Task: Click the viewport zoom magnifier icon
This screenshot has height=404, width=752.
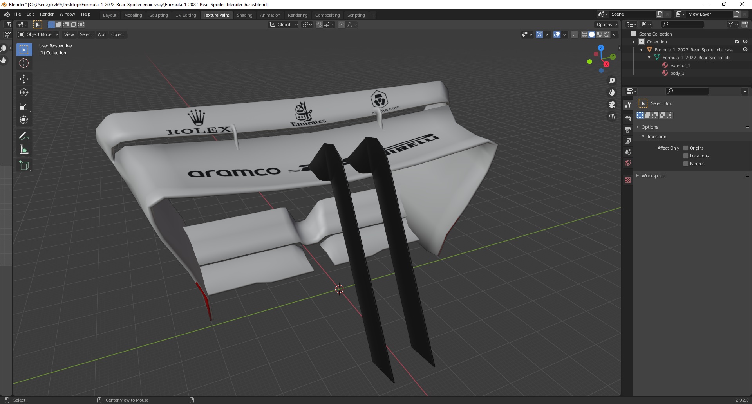Action: point(612,81)
